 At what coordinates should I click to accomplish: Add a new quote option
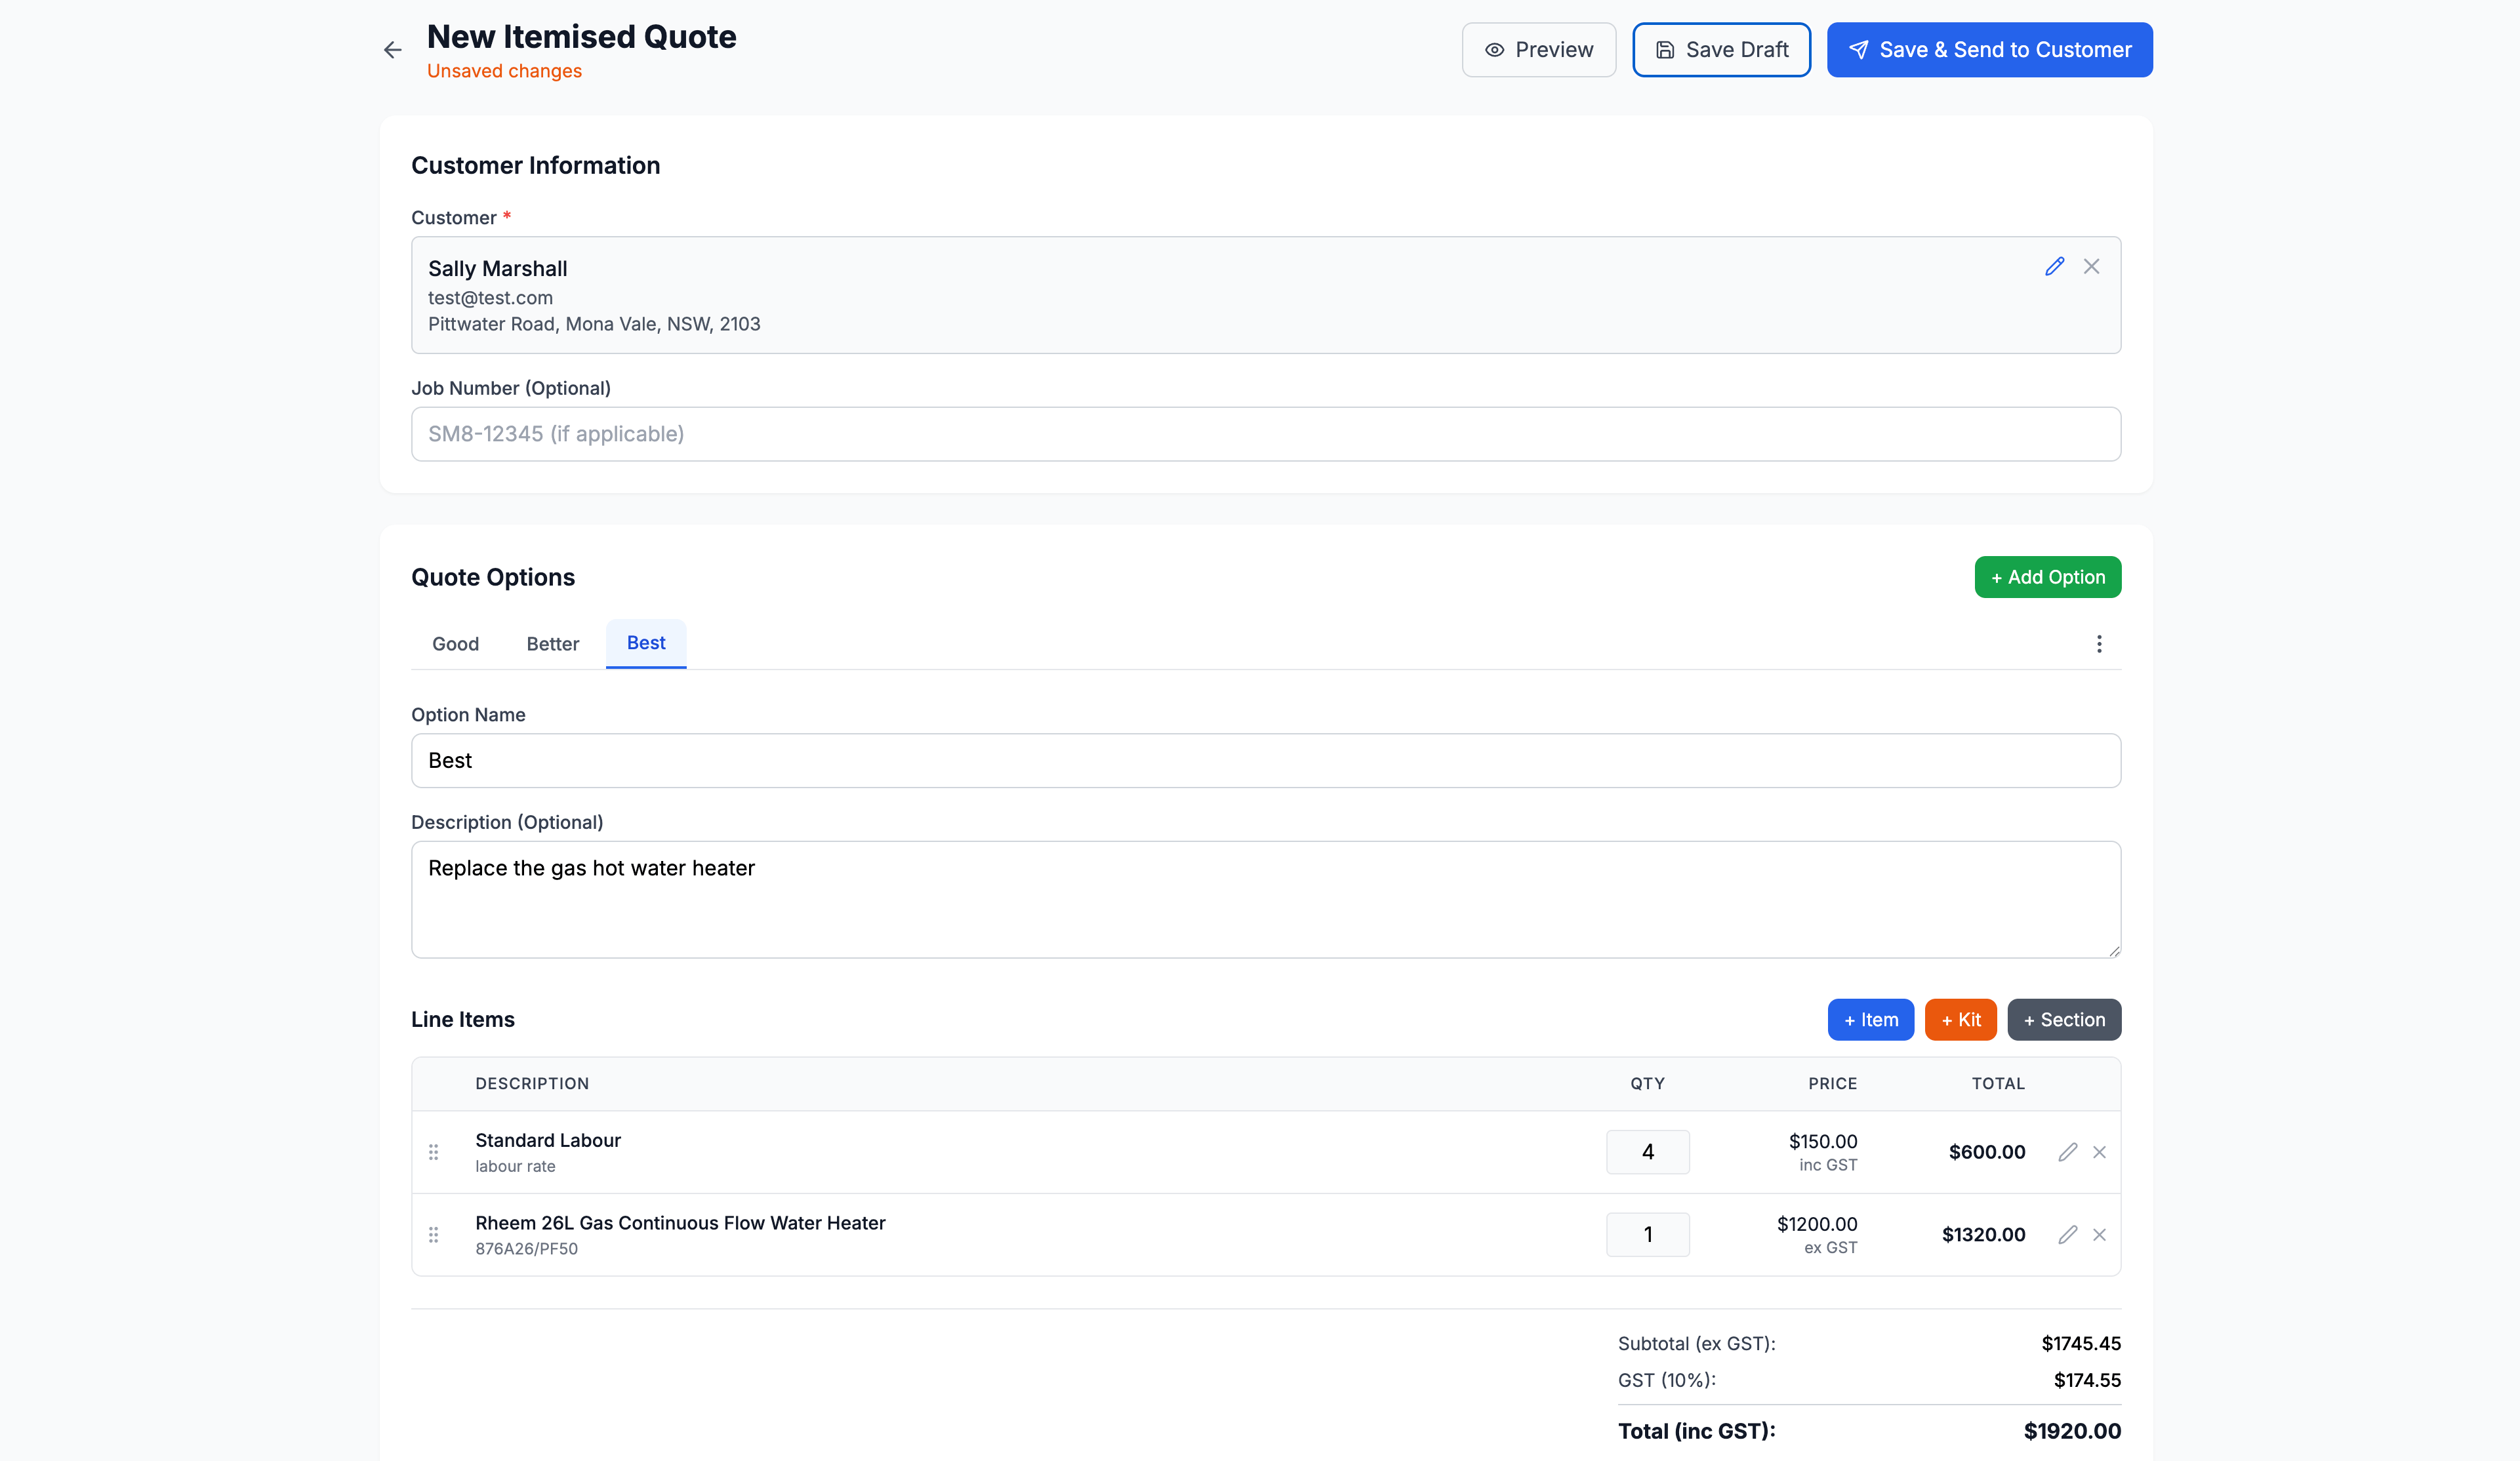coord(2047,577)
